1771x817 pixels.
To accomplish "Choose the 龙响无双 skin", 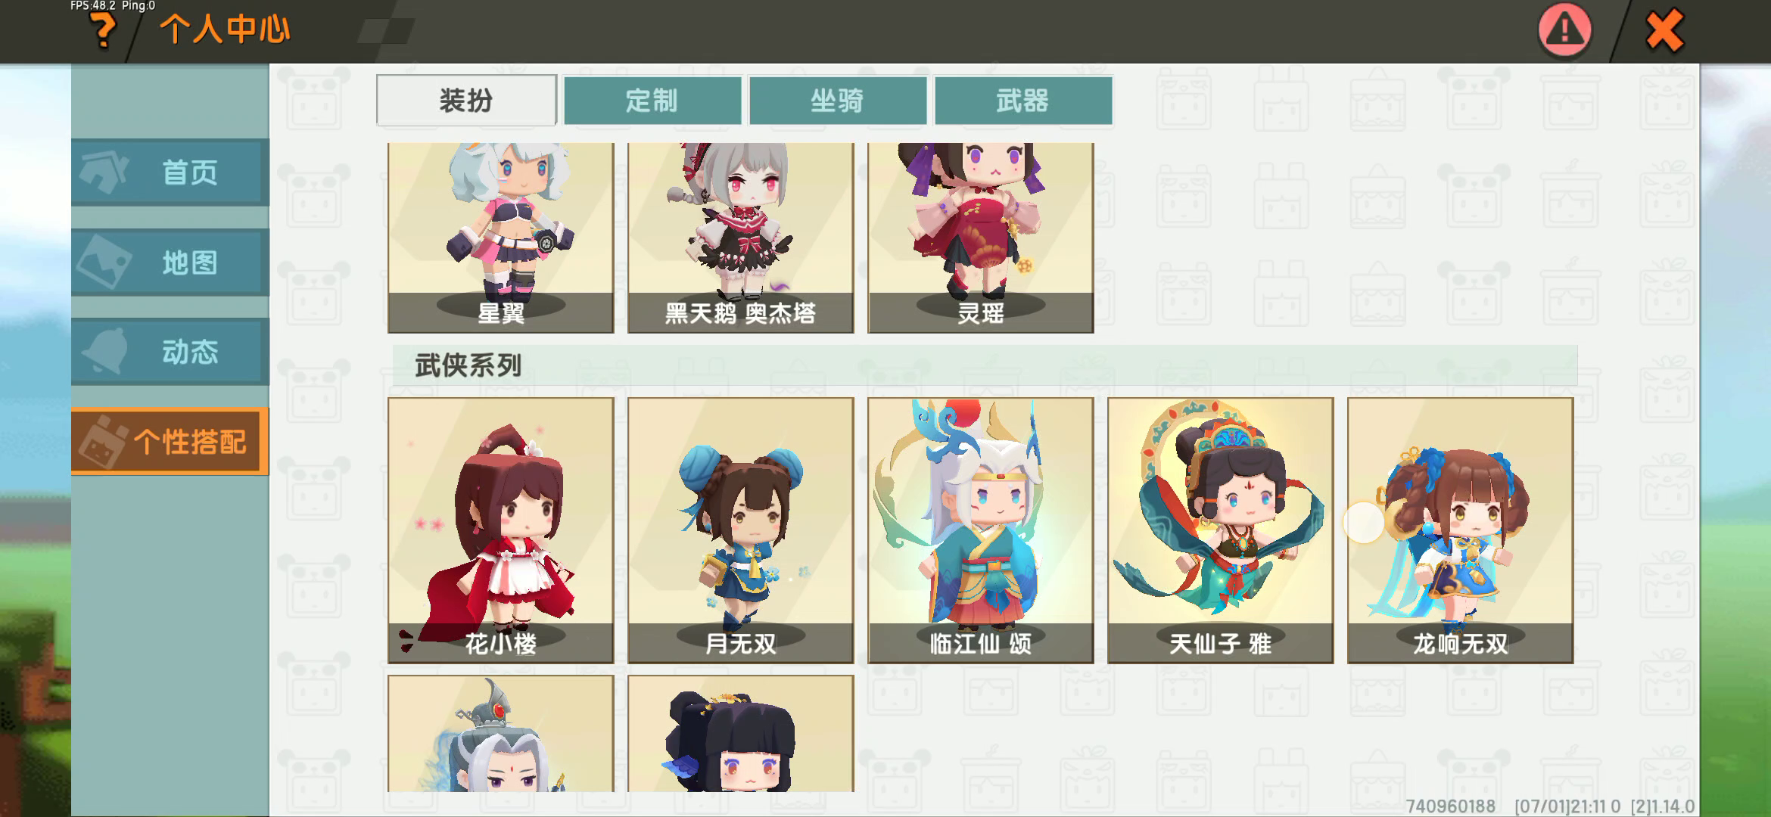I will click(x=1461, y=530).
